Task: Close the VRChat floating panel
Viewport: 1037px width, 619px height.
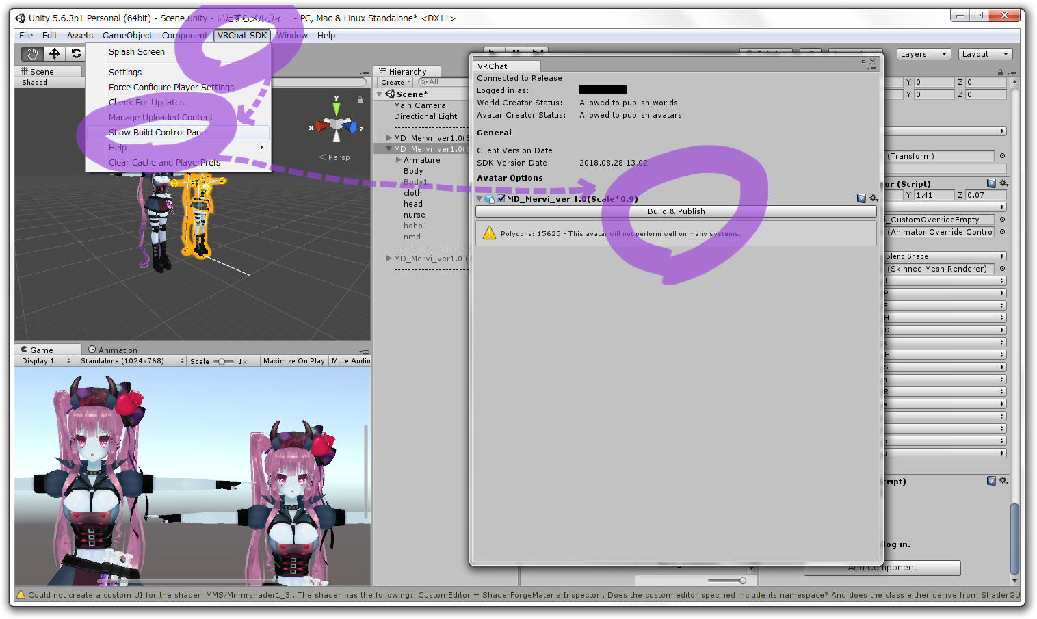Action: [872, 61]
